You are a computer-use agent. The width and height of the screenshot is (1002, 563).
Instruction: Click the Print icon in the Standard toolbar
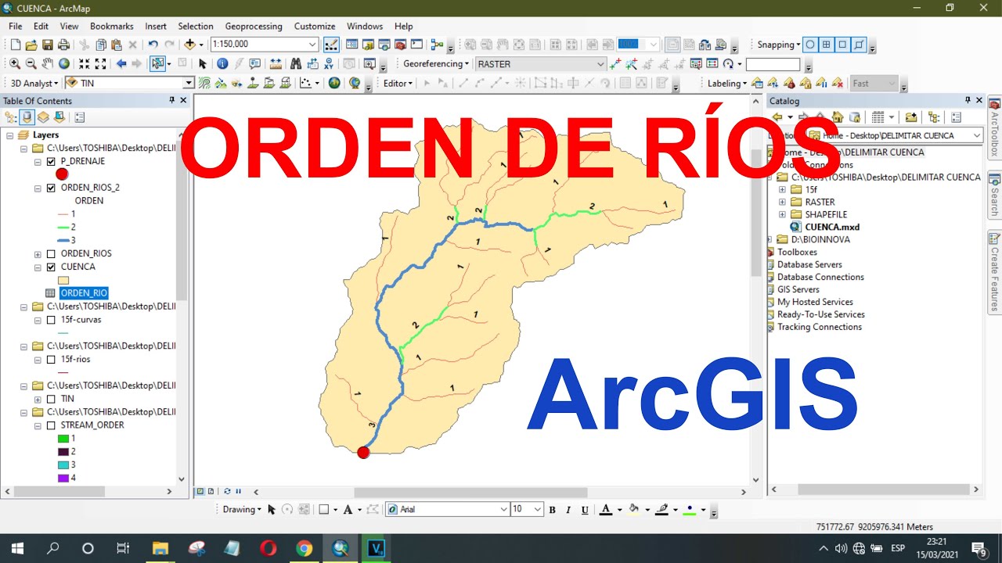pos(63,45)
